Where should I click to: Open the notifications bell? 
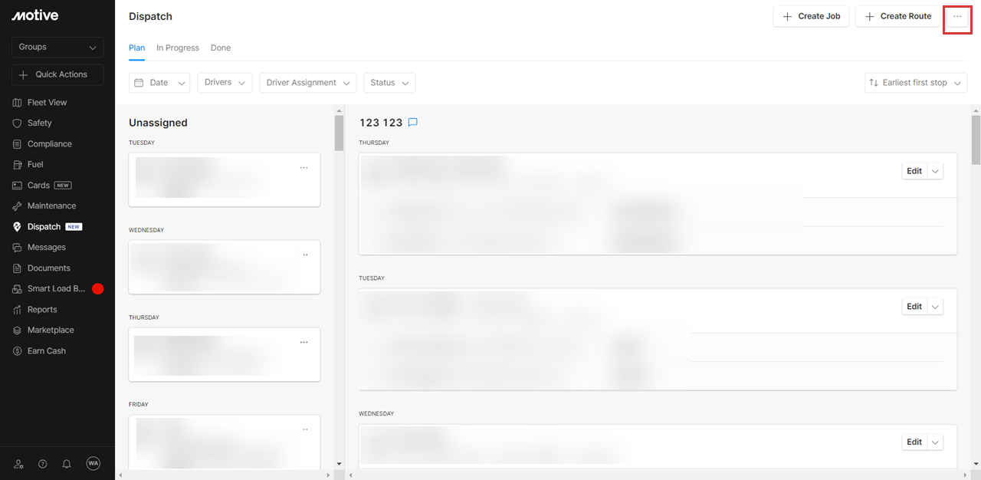[x=67, y=464]
